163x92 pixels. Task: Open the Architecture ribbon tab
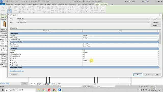coord(9,4)
